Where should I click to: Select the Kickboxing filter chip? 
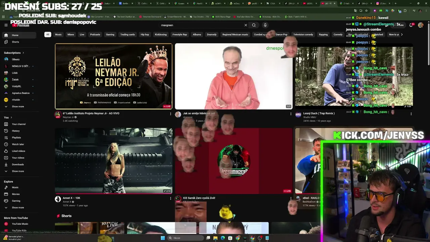tap(161, 35)
